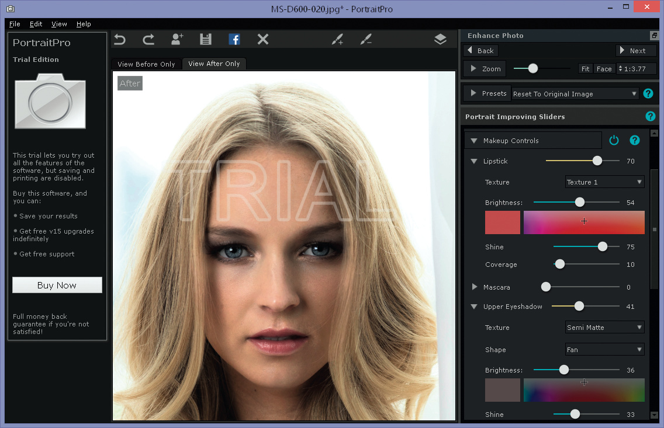Click the Portrait Improving Sliders help icon
The height and width of the screenshot is (428, 664).
(x=650, y=117)
